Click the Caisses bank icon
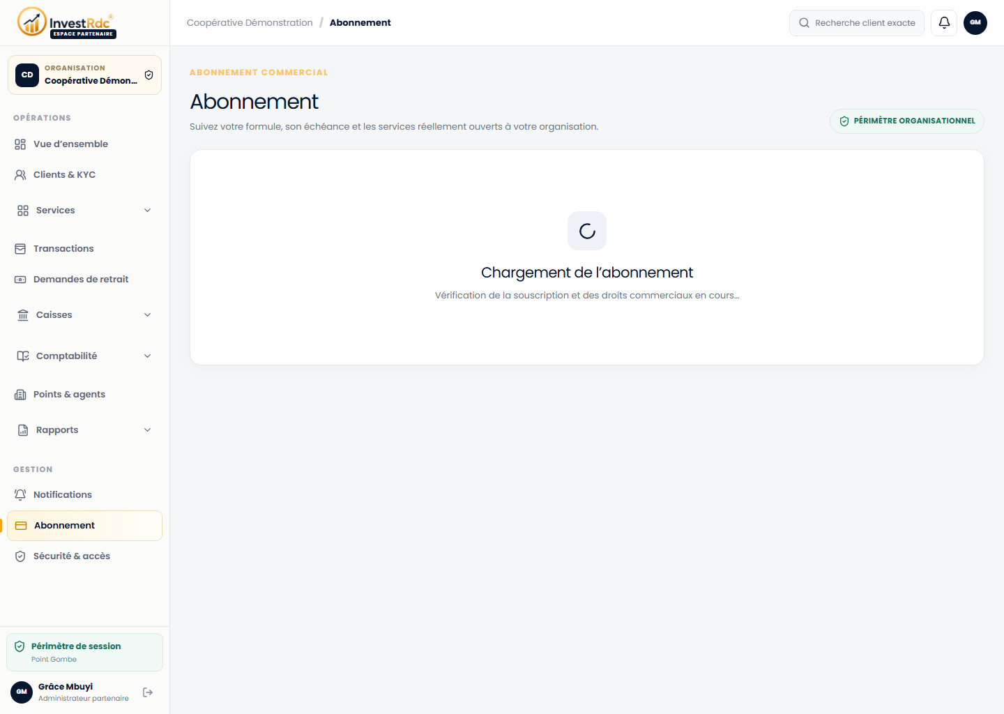The image size is (1004, 714). click(x=23, y=315)
